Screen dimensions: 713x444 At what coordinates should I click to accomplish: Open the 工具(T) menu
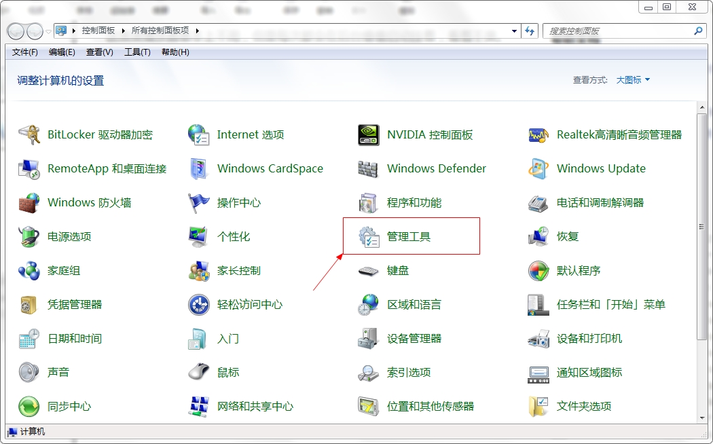tap(137, 52)
